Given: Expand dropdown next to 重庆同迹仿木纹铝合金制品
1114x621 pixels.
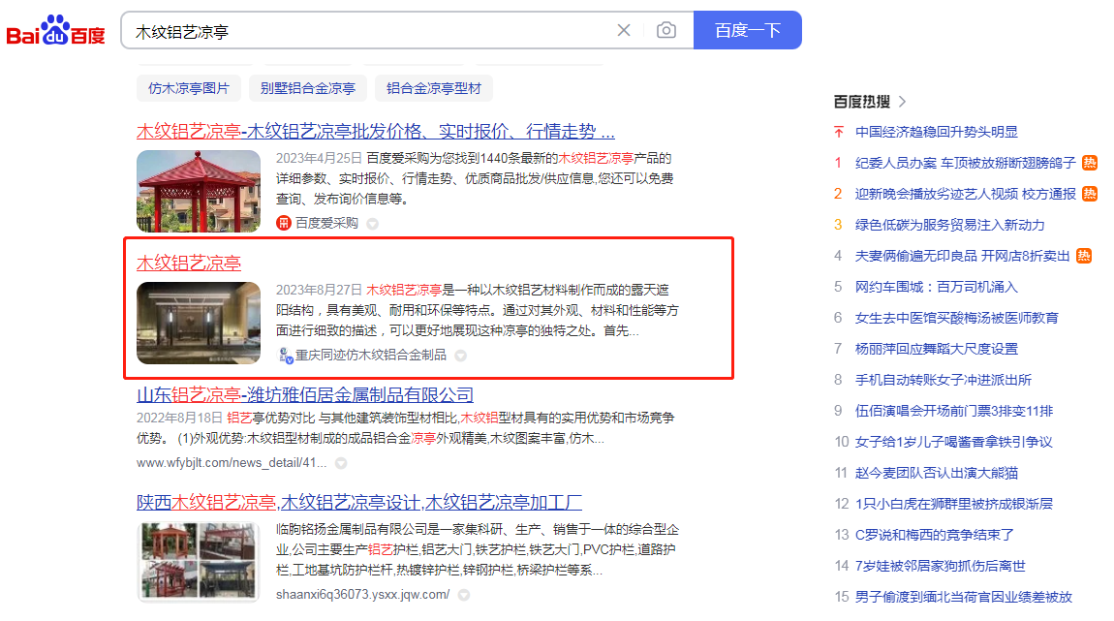Looking at the screenshot, I should (x=460, y=356).
